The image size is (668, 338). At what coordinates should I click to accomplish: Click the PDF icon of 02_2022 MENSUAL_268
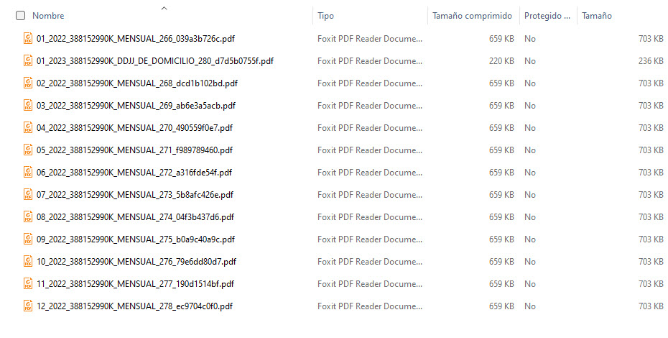click(x=28, y=83)
